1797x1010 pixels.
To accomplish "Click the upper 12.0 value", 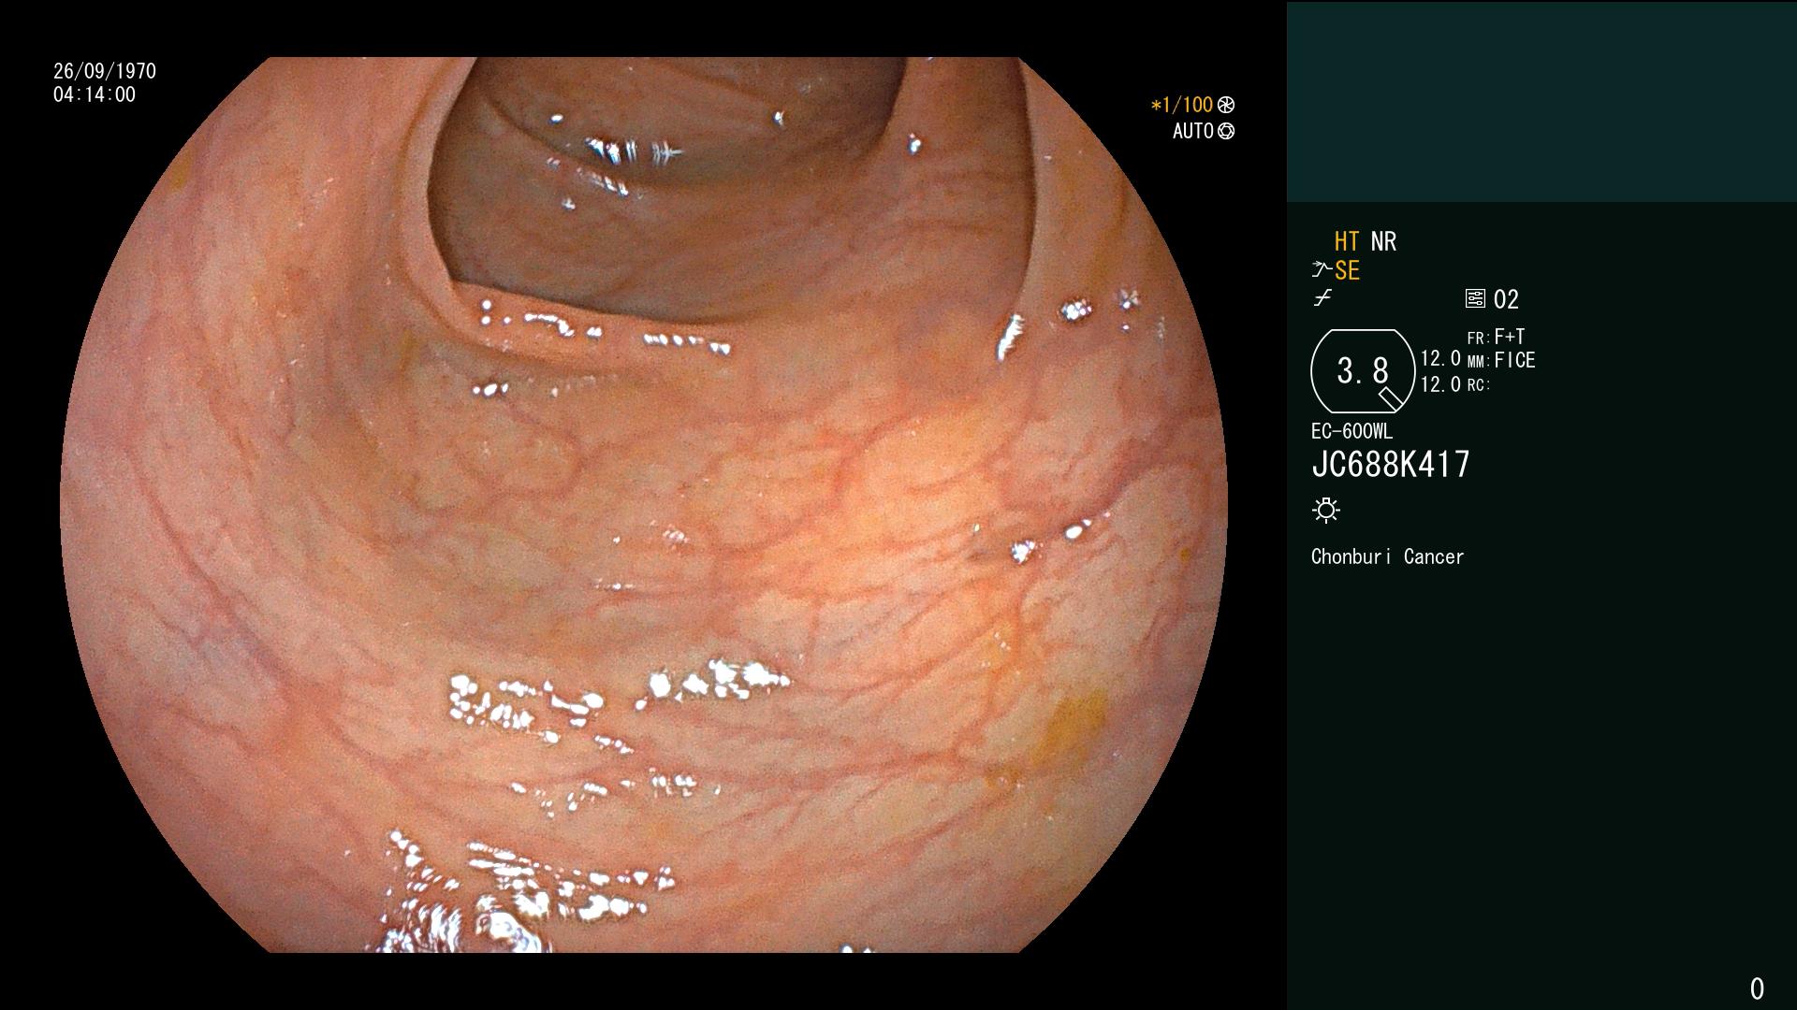I will click(x=1440, y=358).
